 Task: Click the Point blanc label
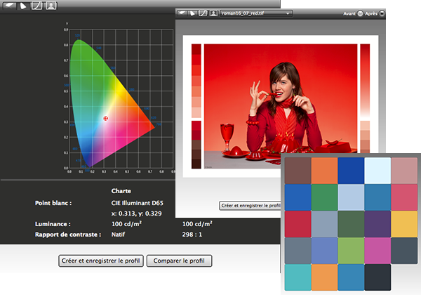53,203
